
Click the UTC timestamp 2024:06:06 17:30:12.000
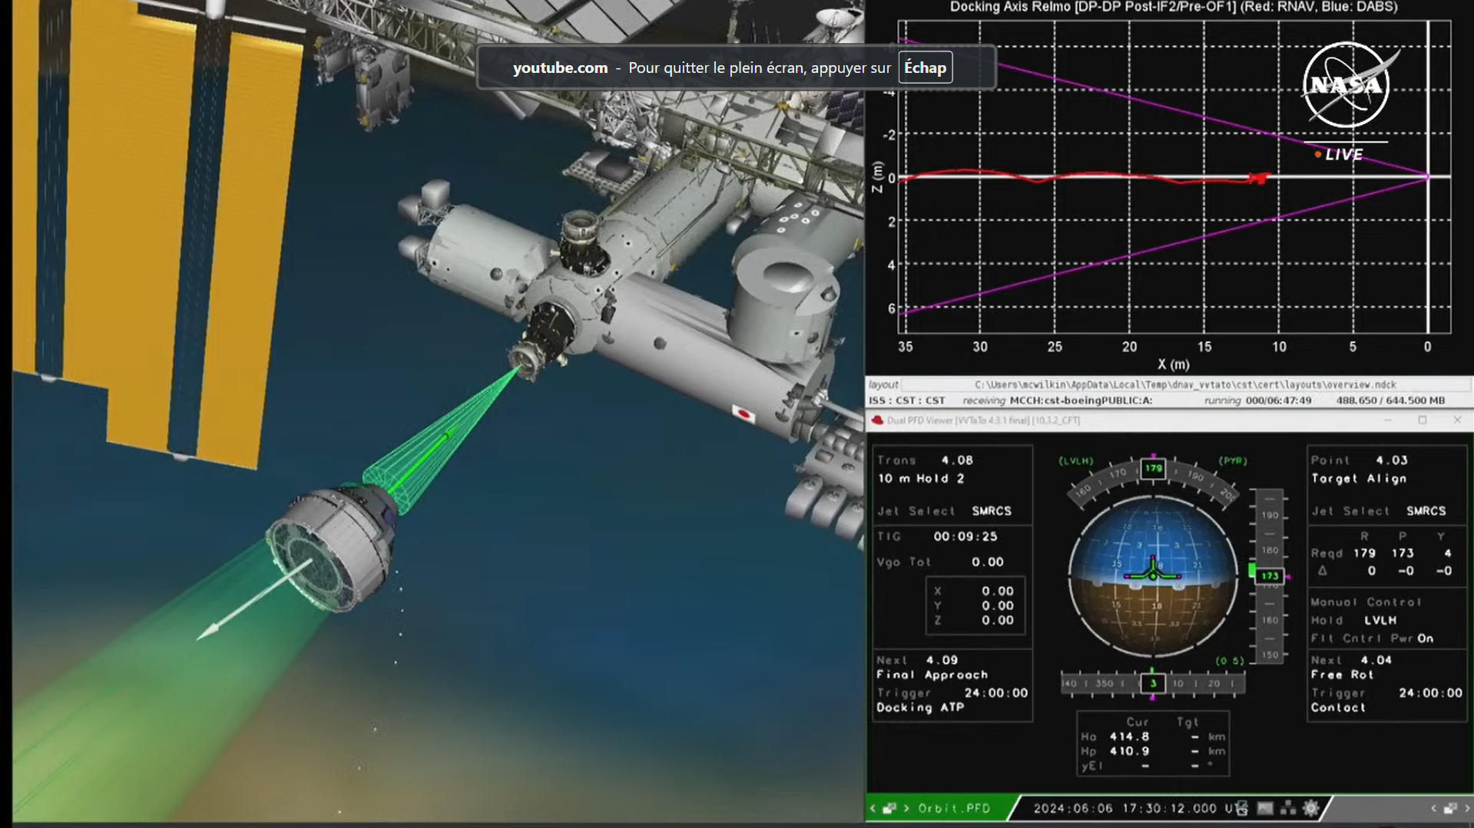tap(1125, 808)
